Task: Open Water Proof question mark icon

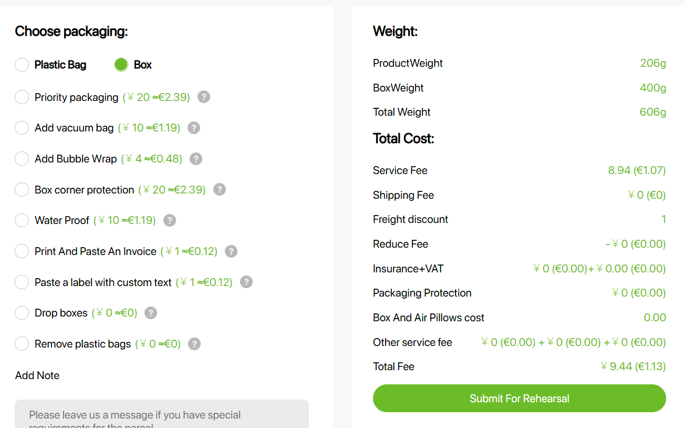Action: [x=170, y=220]
